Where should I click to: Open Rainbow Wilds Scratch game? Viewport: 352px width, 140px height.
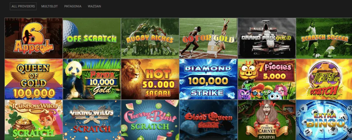[x=34, y=120]
